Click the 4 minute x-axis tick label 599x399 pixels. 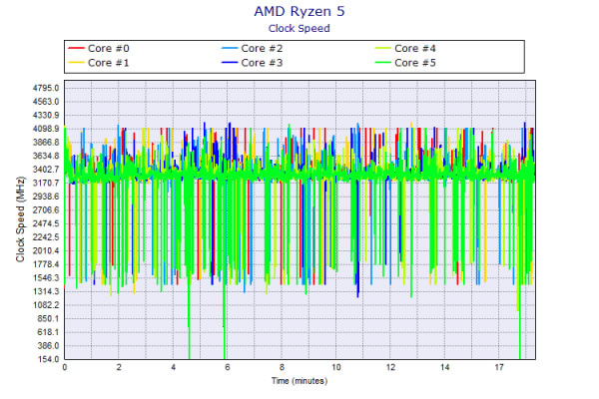(173, 367)
